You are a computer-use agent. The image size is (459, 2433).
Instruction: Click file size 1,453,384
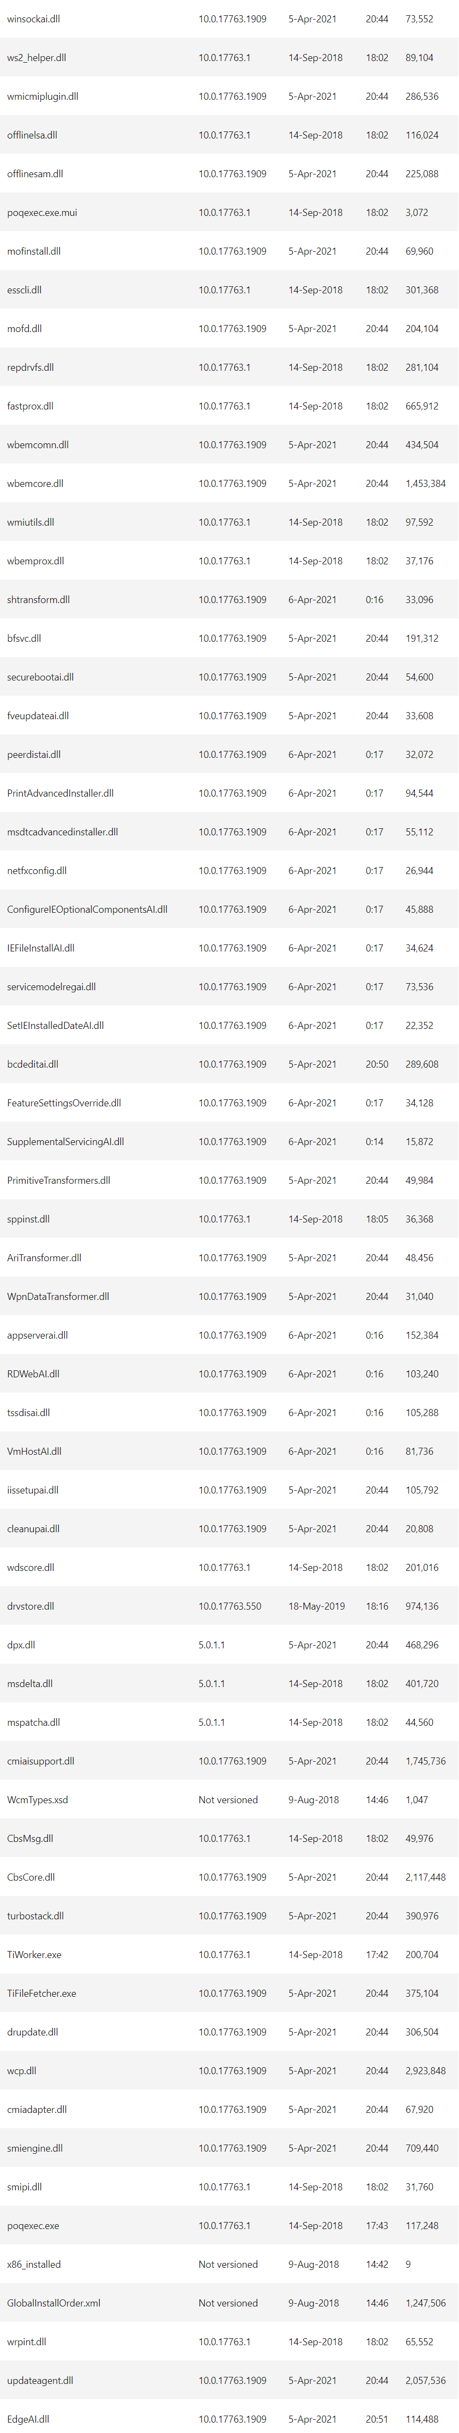[425, 484]
